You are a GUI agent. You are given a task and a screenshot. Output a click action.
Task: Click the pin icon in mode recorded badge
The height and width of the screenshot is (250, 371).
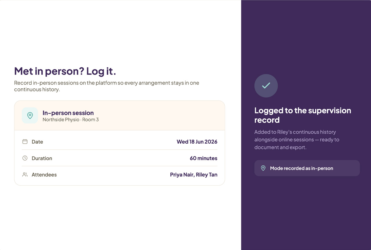[263, 168]
